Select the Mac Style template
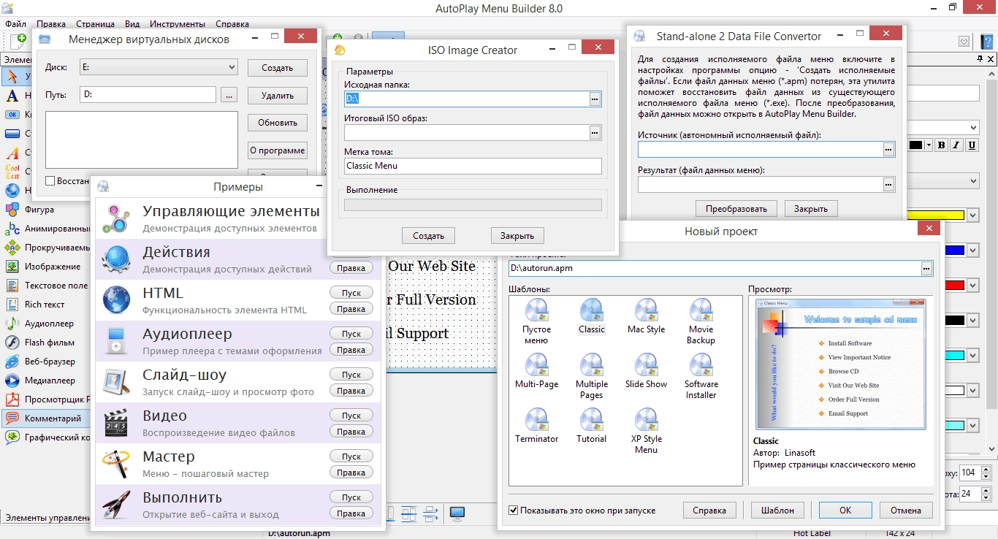 (646, 316)
